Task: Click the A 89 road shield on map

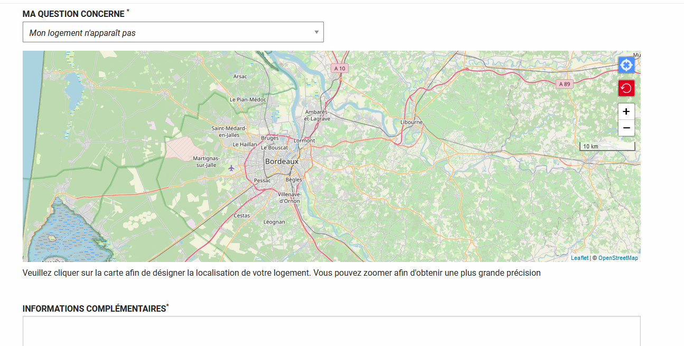Action: 565,84
